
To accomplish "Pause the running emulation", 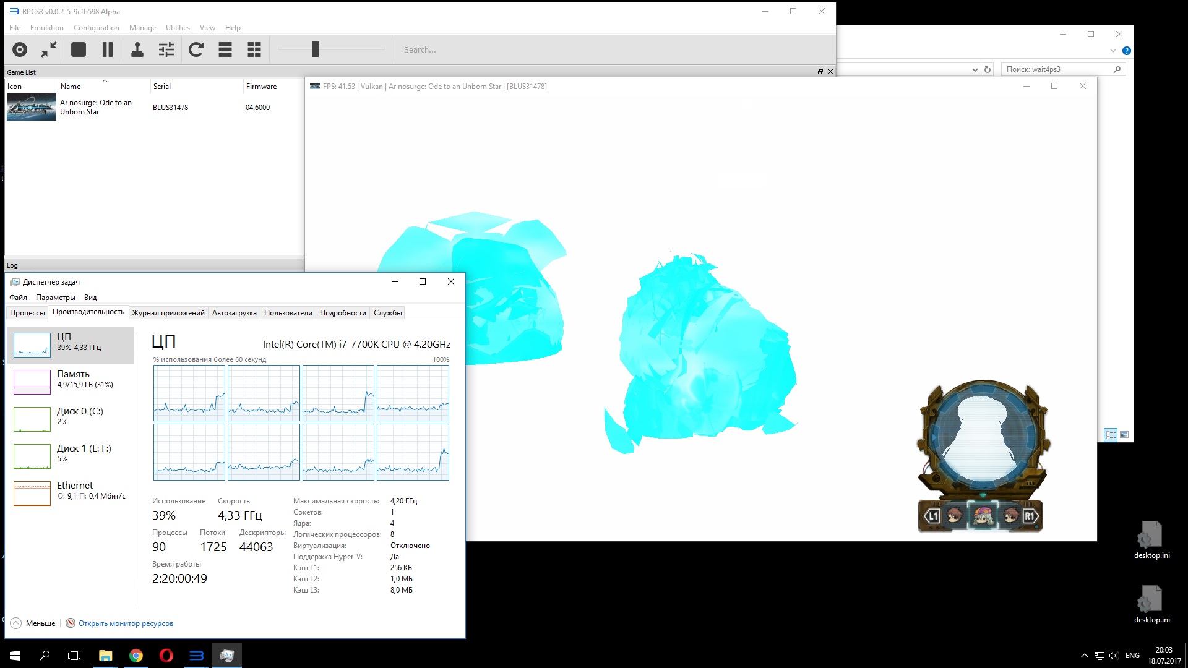I will tap(108, 49).
